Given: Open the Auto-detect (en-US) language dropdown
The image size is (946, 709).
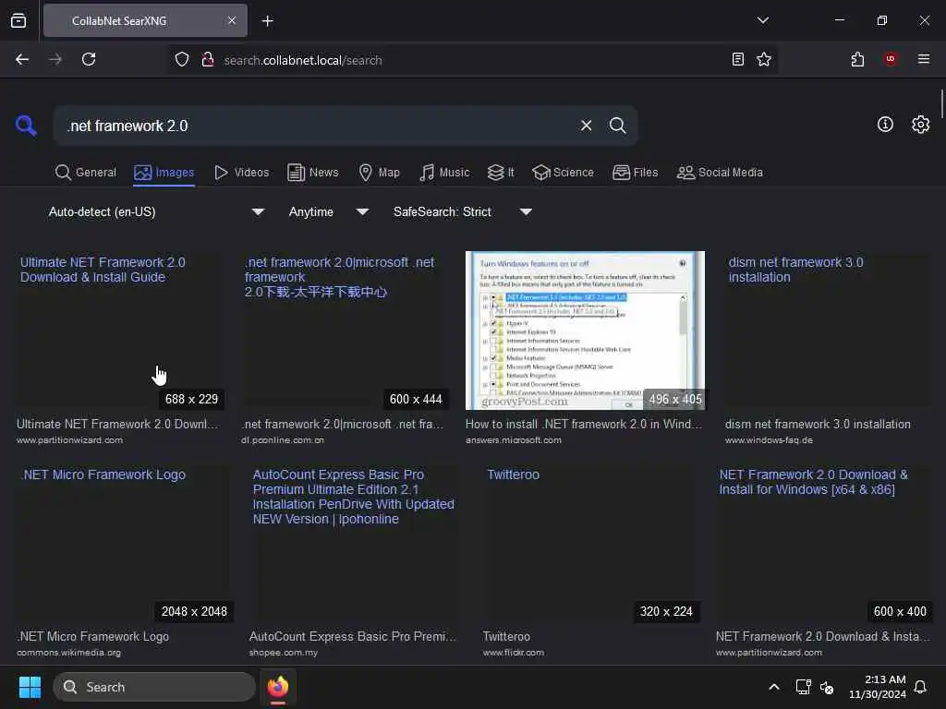Looking at the screenshot, I should 156,212.
